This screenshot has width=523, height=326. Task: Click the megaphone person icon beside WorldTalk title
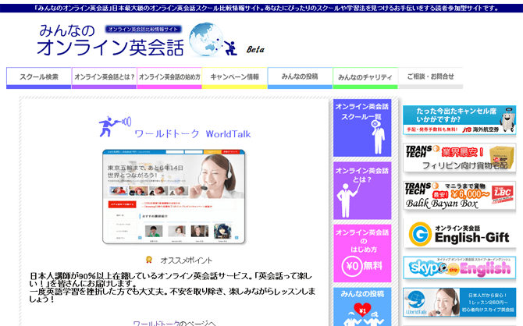pos(115,126)
